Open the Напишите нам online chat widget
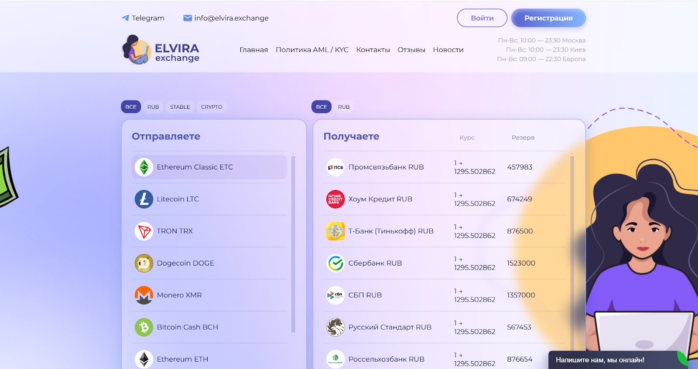698x369 pixels. 618,360
